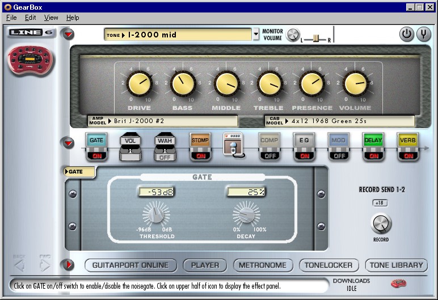Open the STOMP effect panel icon
438x300 pixels.
200,140
